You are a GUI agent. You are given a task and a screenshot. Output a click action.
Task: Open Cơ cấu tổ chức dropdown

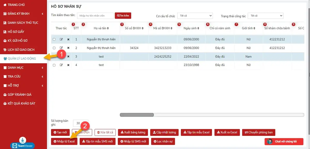click(195, 16)
